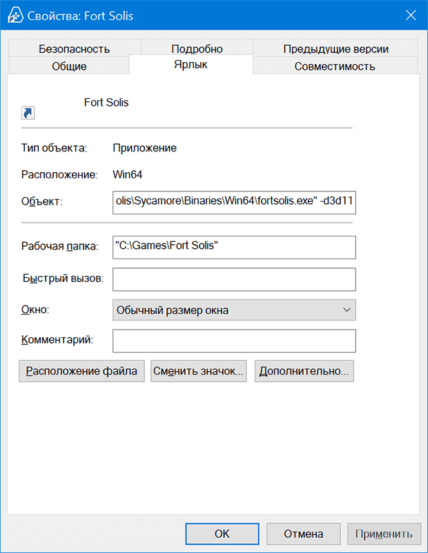Expand the Окно window size dropdown
Viewport: 428px width, 553px height.
coord(234,310)
